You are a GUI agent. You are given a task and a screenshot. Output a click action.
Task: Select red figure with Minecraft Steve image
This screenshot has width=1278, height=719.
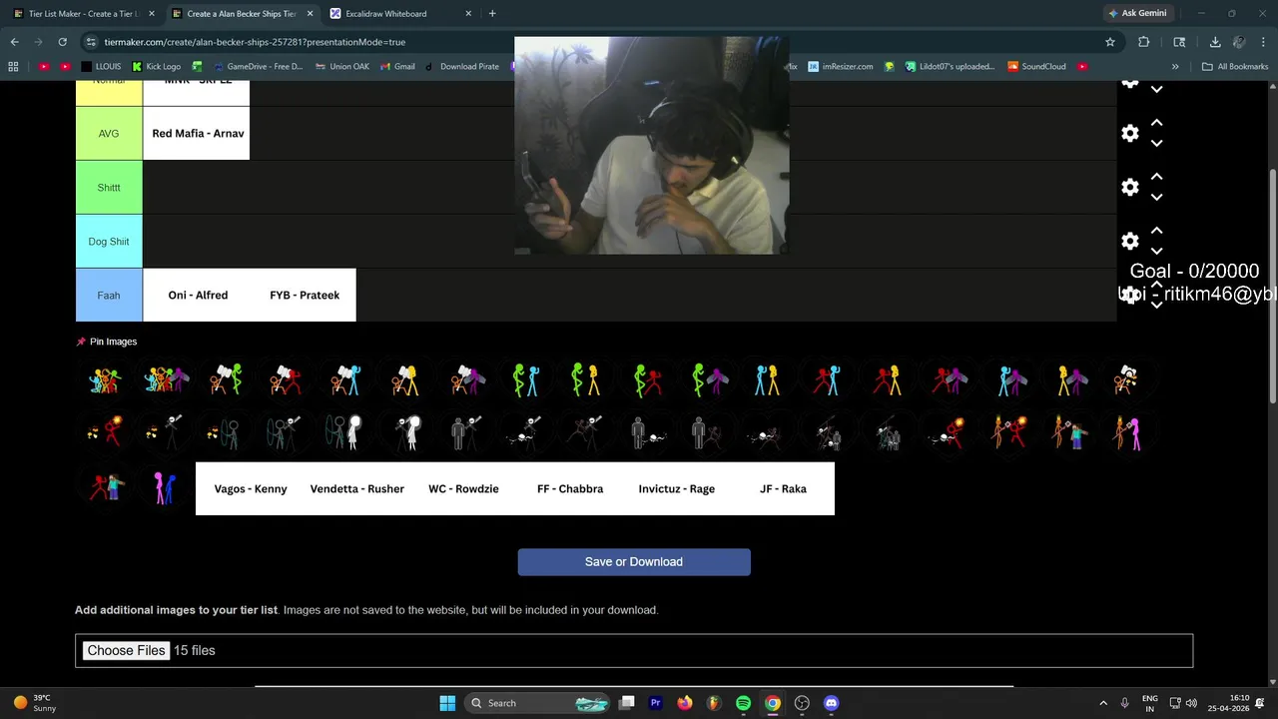pos(105,488)
